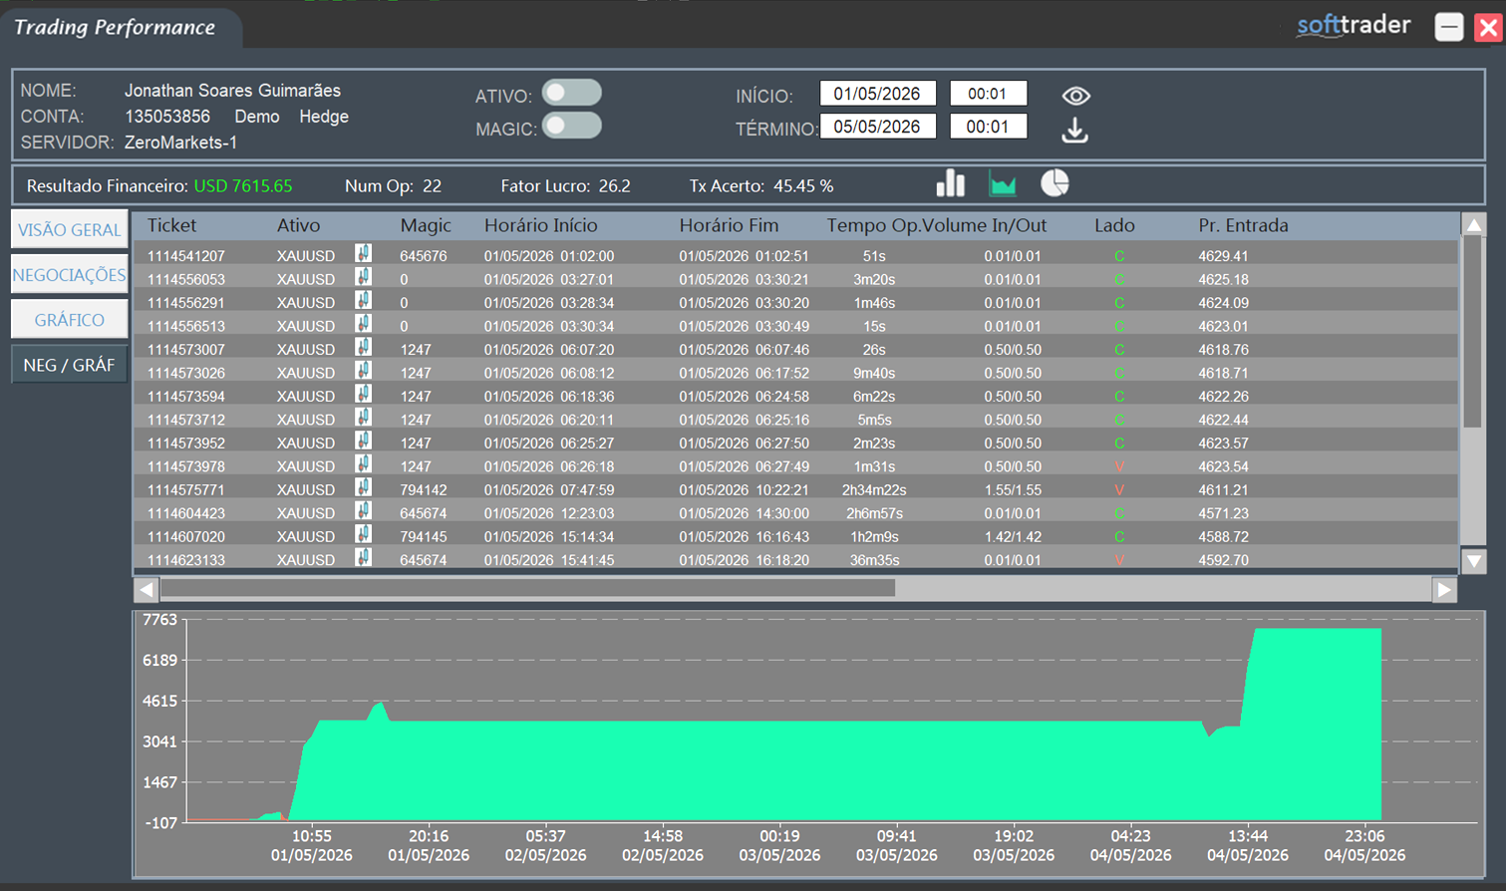Viewport: 1506px width, 891px height.
Task: Click the softtrader logo
Action: [1354, 26]
